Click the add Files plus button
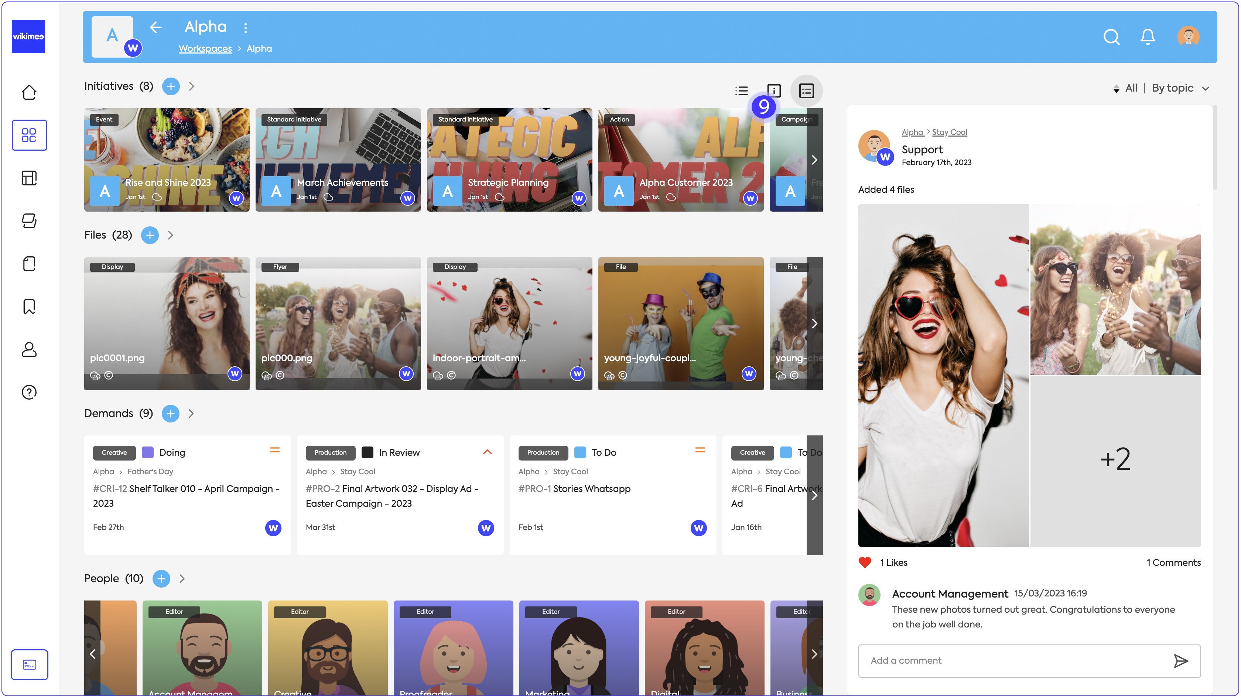Image resolution: width=1241 pixels, height=698 pixels. tap(150, 235)
